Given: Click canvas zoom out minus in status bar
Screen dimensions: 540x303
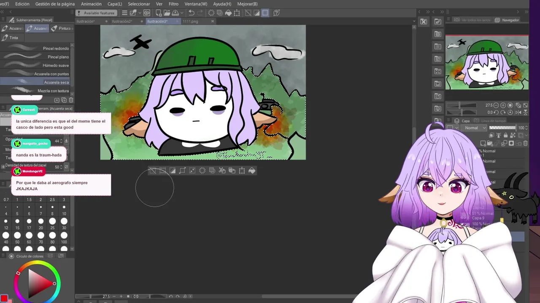Looking at the screenshot, I should [x=114, y=296].
